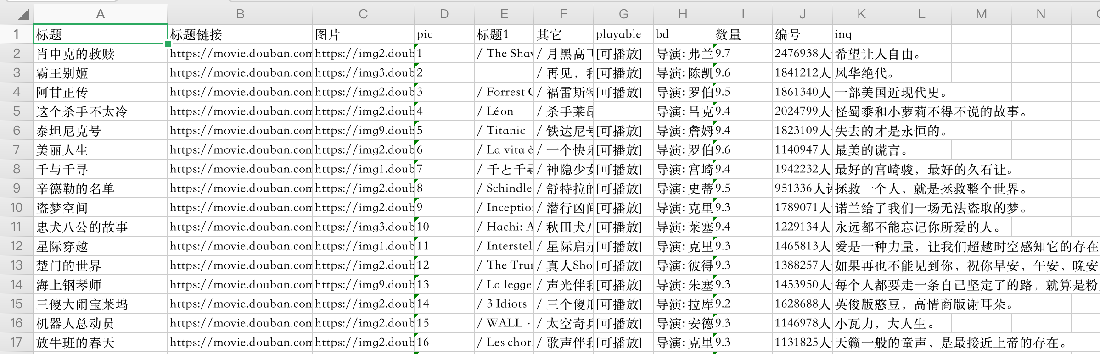Click the 951336人 count cell
This screenshot has height=354, width=1100.
(803, 188)
